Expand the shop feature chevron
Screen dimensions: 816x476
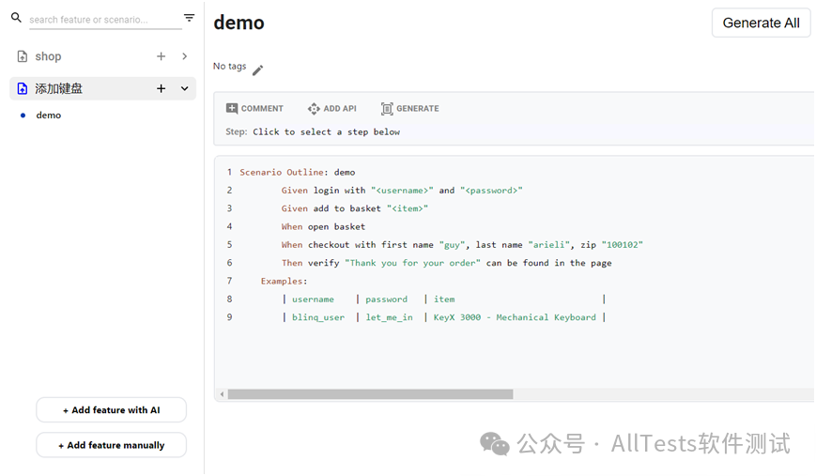(185, 56)
